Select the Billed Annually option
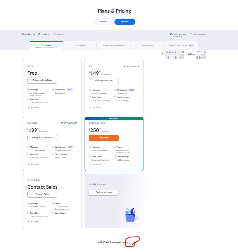238x252 pixels. (171, 34)
